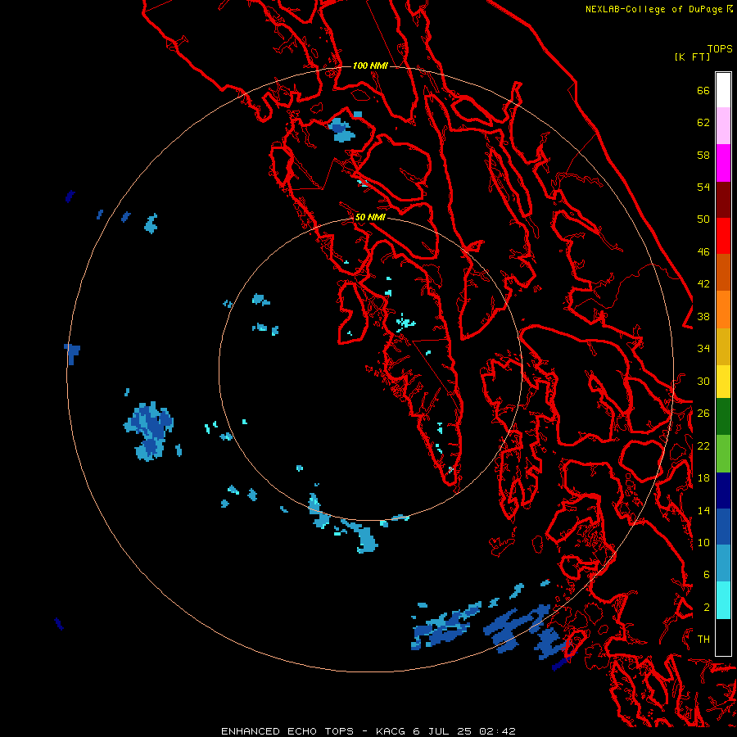The height and width of the screenshot is (737, 737).
Task: Pick the mustard gold legend swatch
Action: (723, 346)
